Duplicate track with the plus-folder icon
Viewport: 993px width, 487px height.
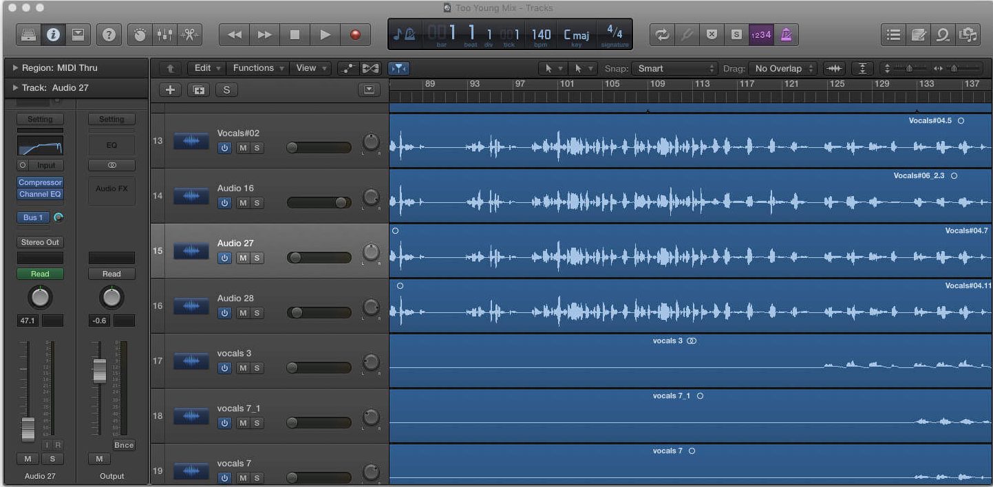click(x=198, y=90)
